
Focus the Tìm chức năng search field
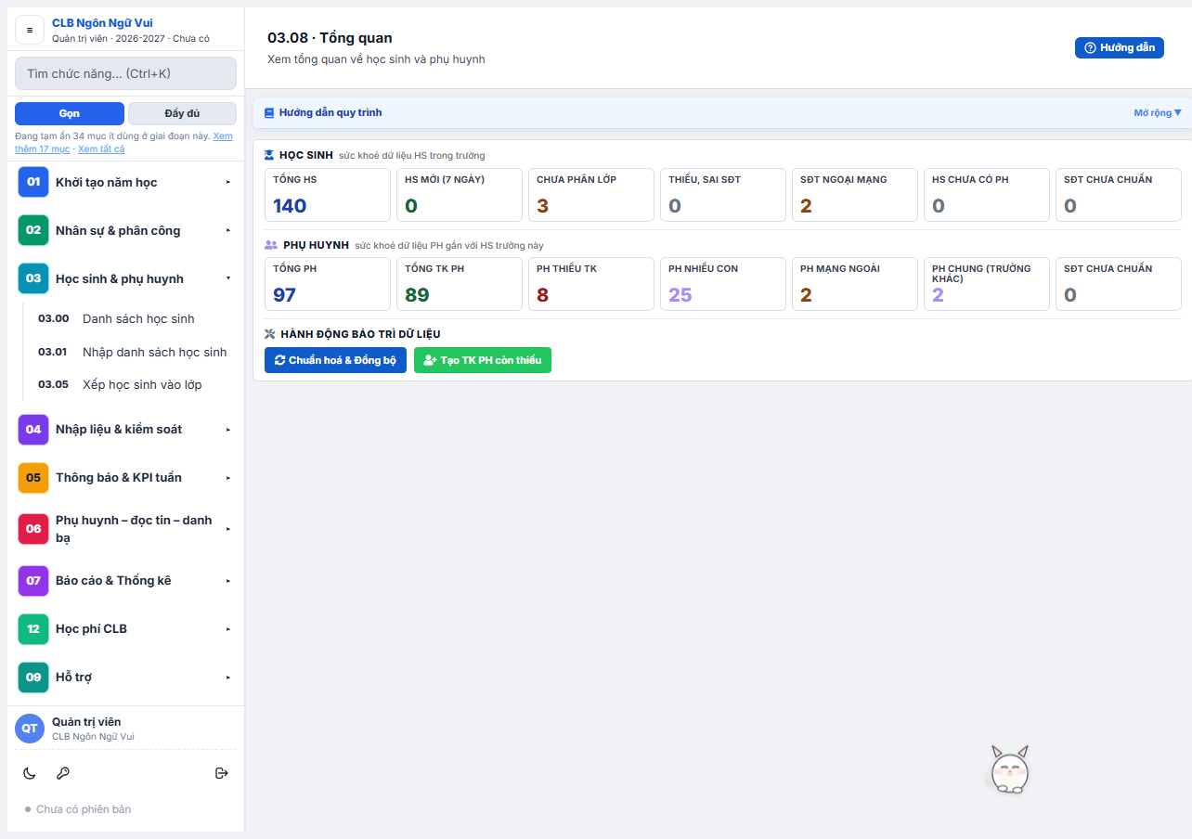pyautogui.click(x=125, y=73)
